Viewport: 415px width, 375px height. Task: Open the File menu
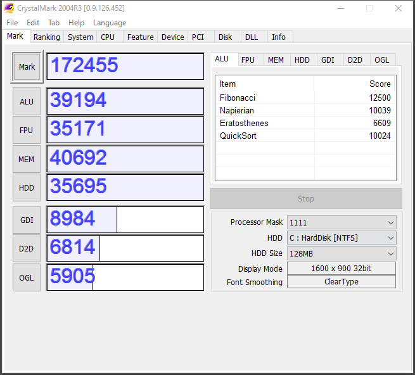click(x=12, y=23)
